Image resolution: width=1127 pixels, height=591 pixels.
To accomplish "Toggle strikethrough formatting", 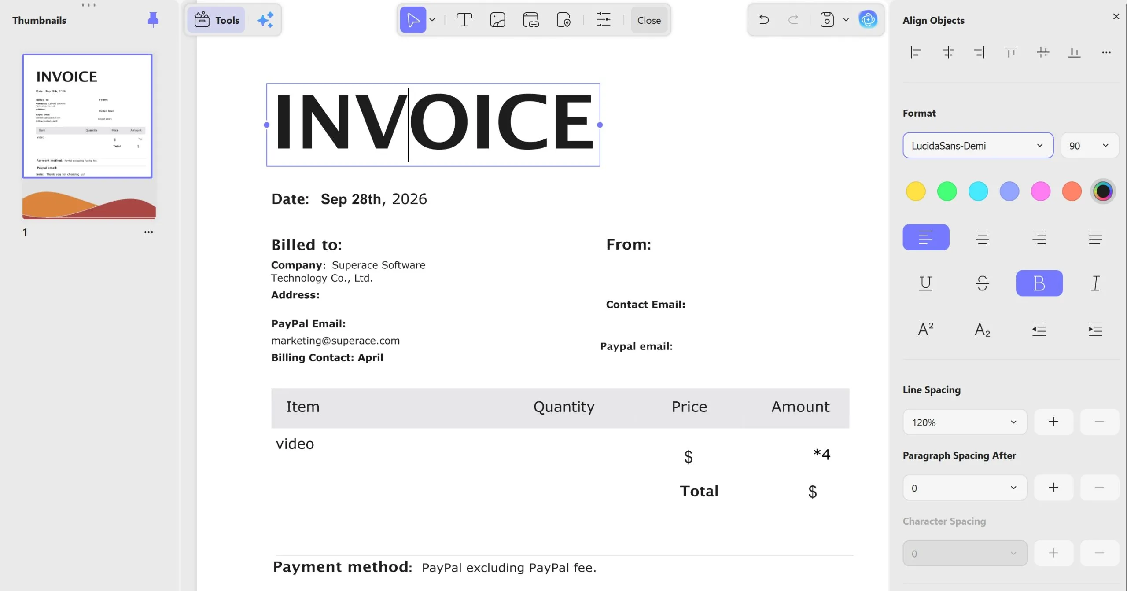I will click(982, 283).
